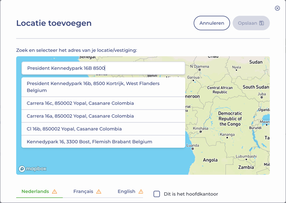Select President Kennedypark 16b Kortrijk suggestion
The width and height of the screenshot is (286, 203).
click(x=103, y=87)
